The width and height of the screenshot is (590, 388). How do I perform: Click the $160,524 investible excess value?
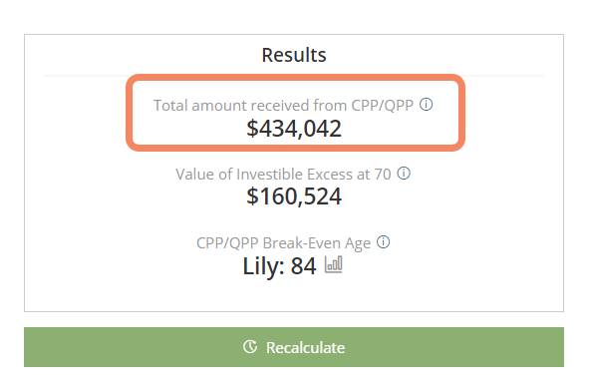click(x=294, y=196)
